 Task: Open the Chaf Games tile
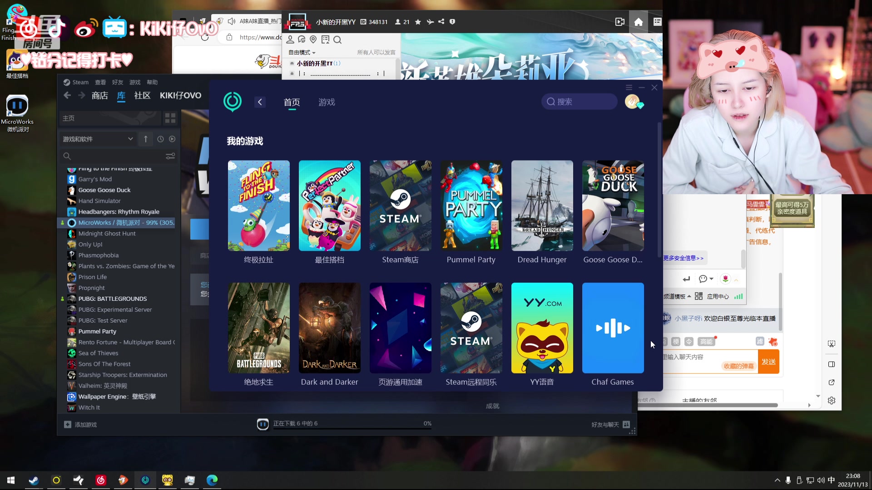pos(613,328)
